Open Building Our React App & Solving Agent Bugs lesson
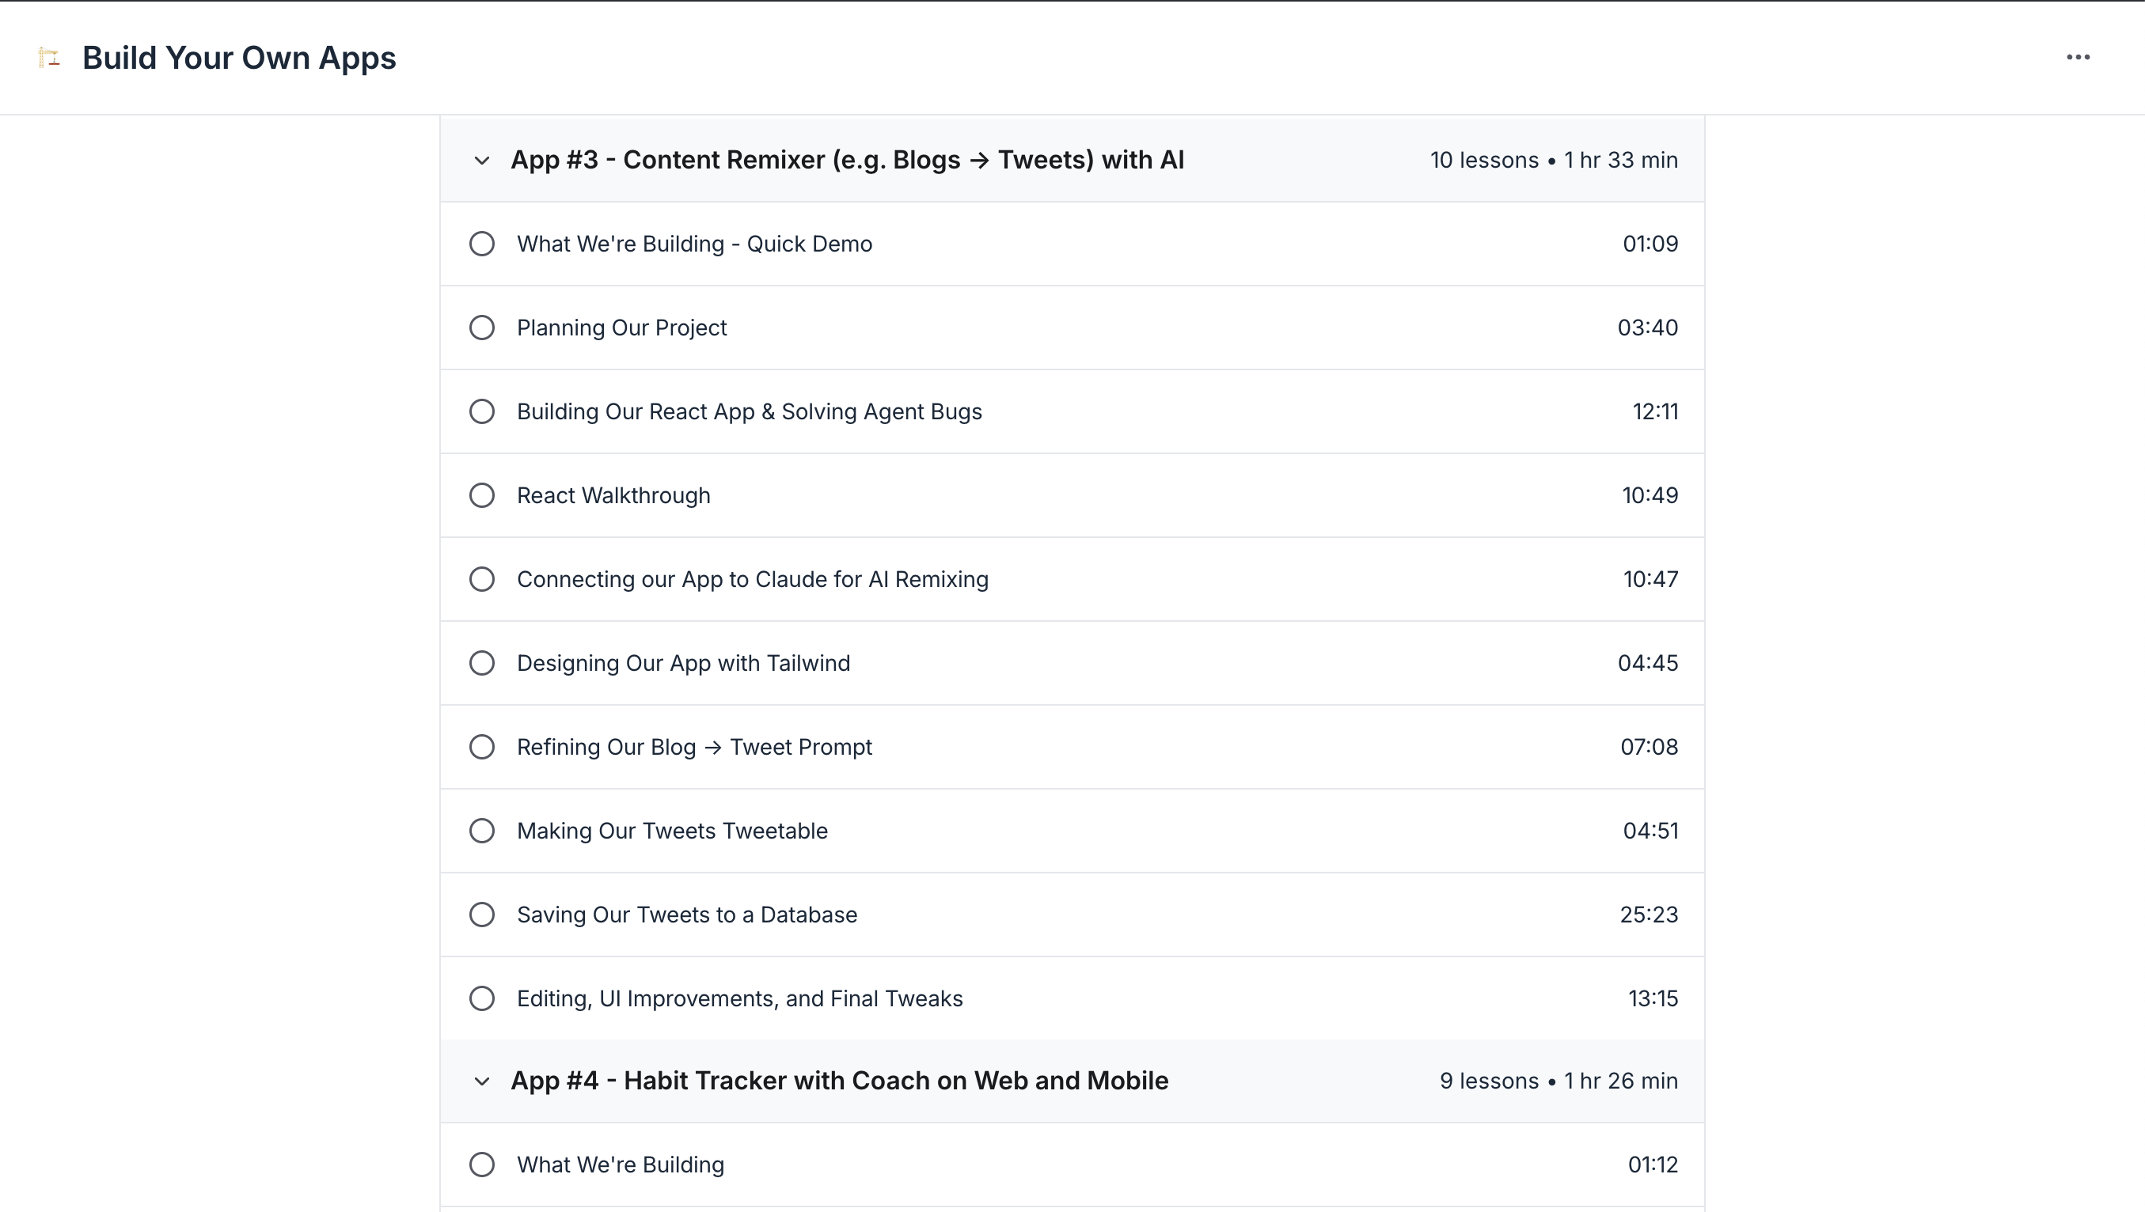Viewport: 2145px width, 1212px height. [x=749, y=411]
